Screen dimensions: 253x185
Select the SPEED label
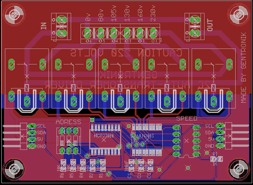pos(187,118)
